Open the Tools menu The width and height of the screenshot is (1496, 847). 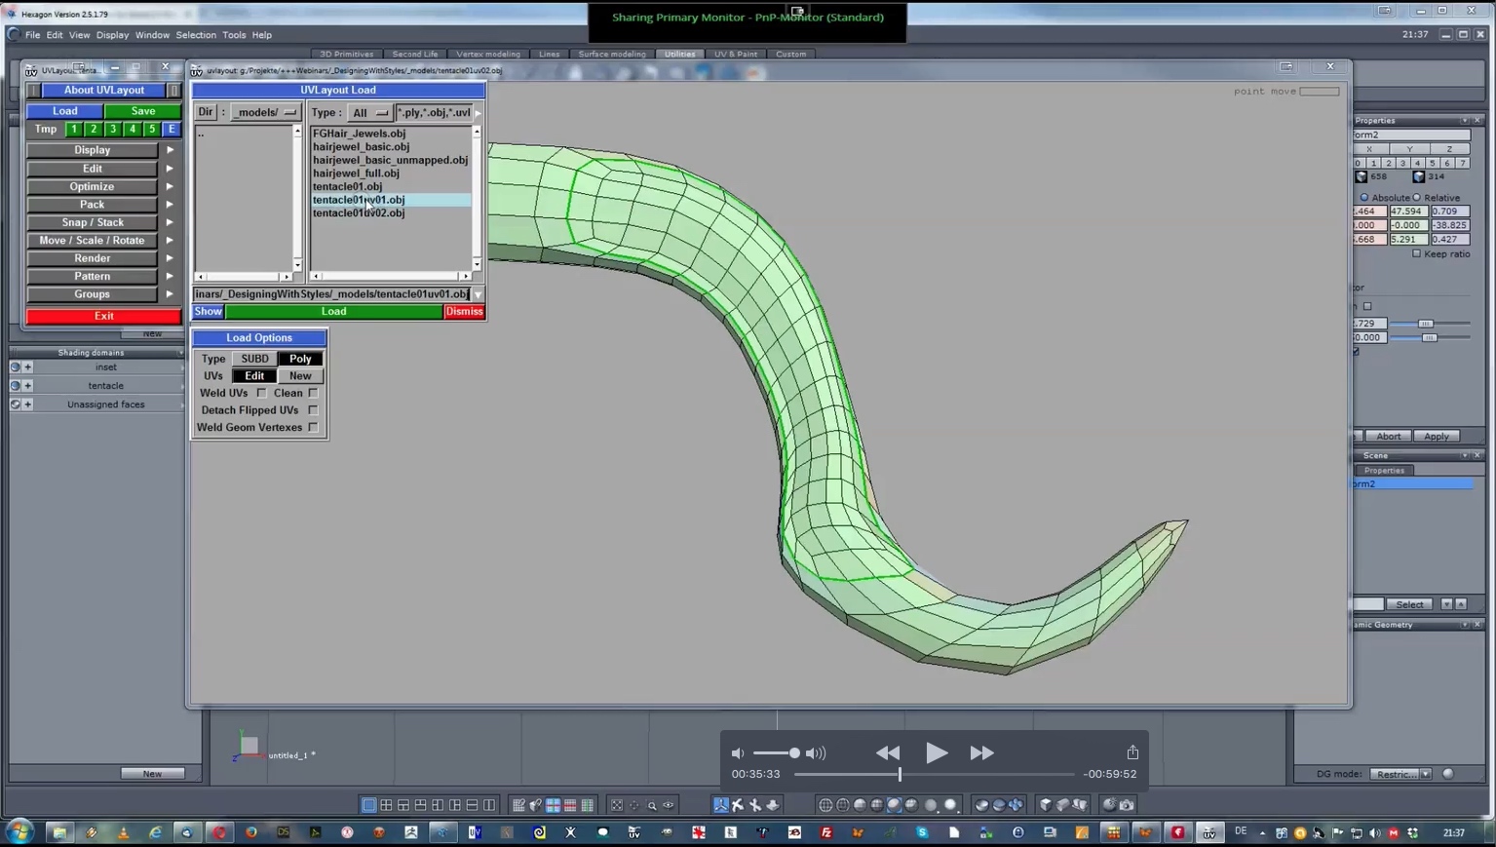click(x=234, y=35)
